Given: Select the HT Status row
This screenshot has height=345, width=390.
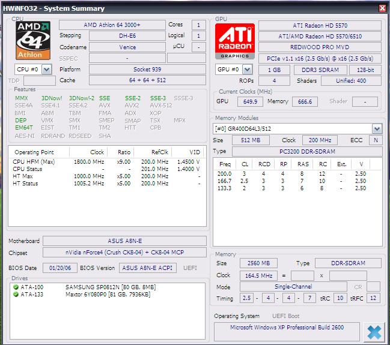Looking at the screenshot, I should 107,184.
